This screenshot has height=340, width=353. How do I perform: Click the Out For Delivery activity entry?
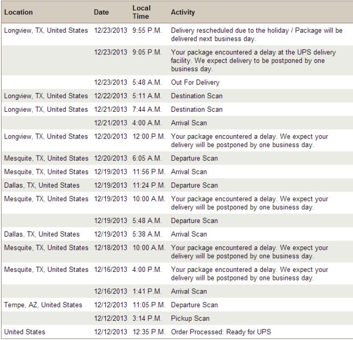tap(195, 82)
